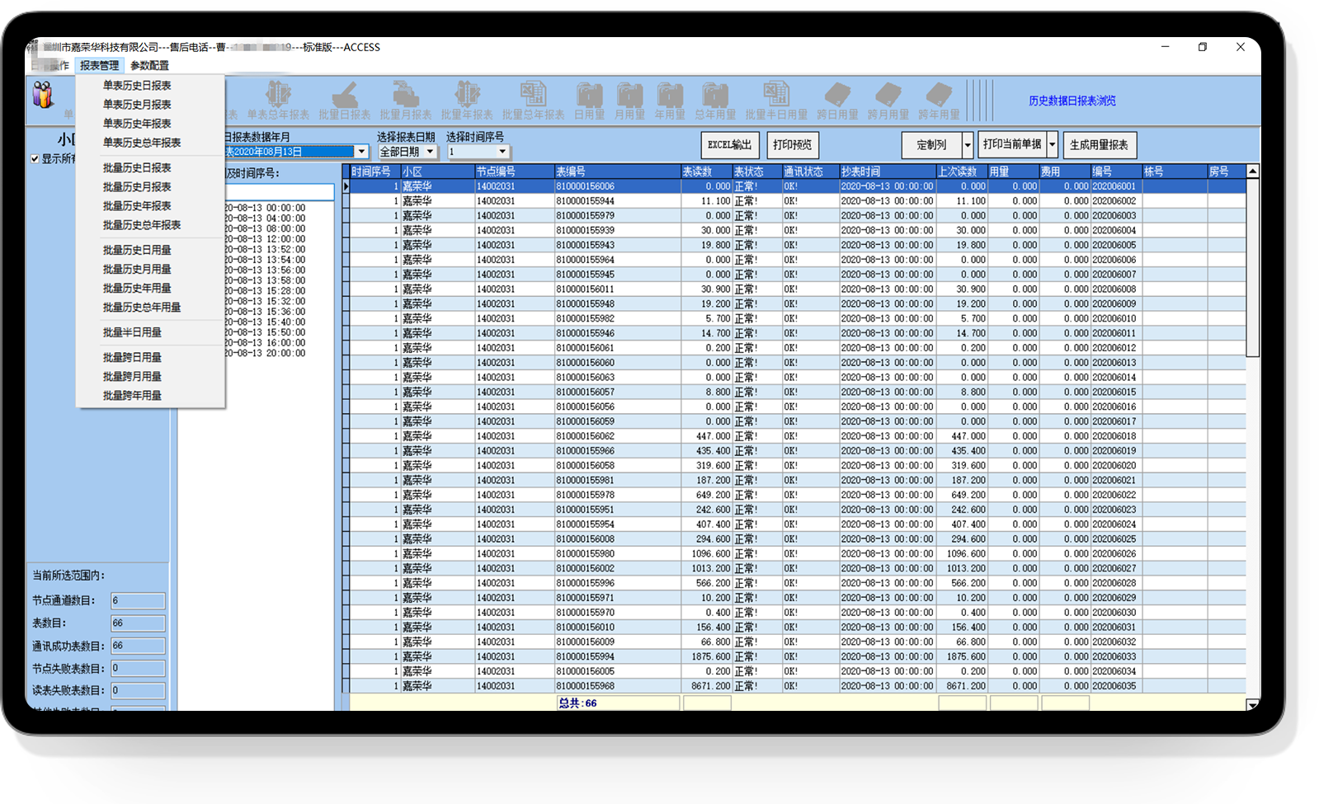Choose 批量跨年用量 from the menu
The image size is (1319, 804).
(x=132, y=396)
